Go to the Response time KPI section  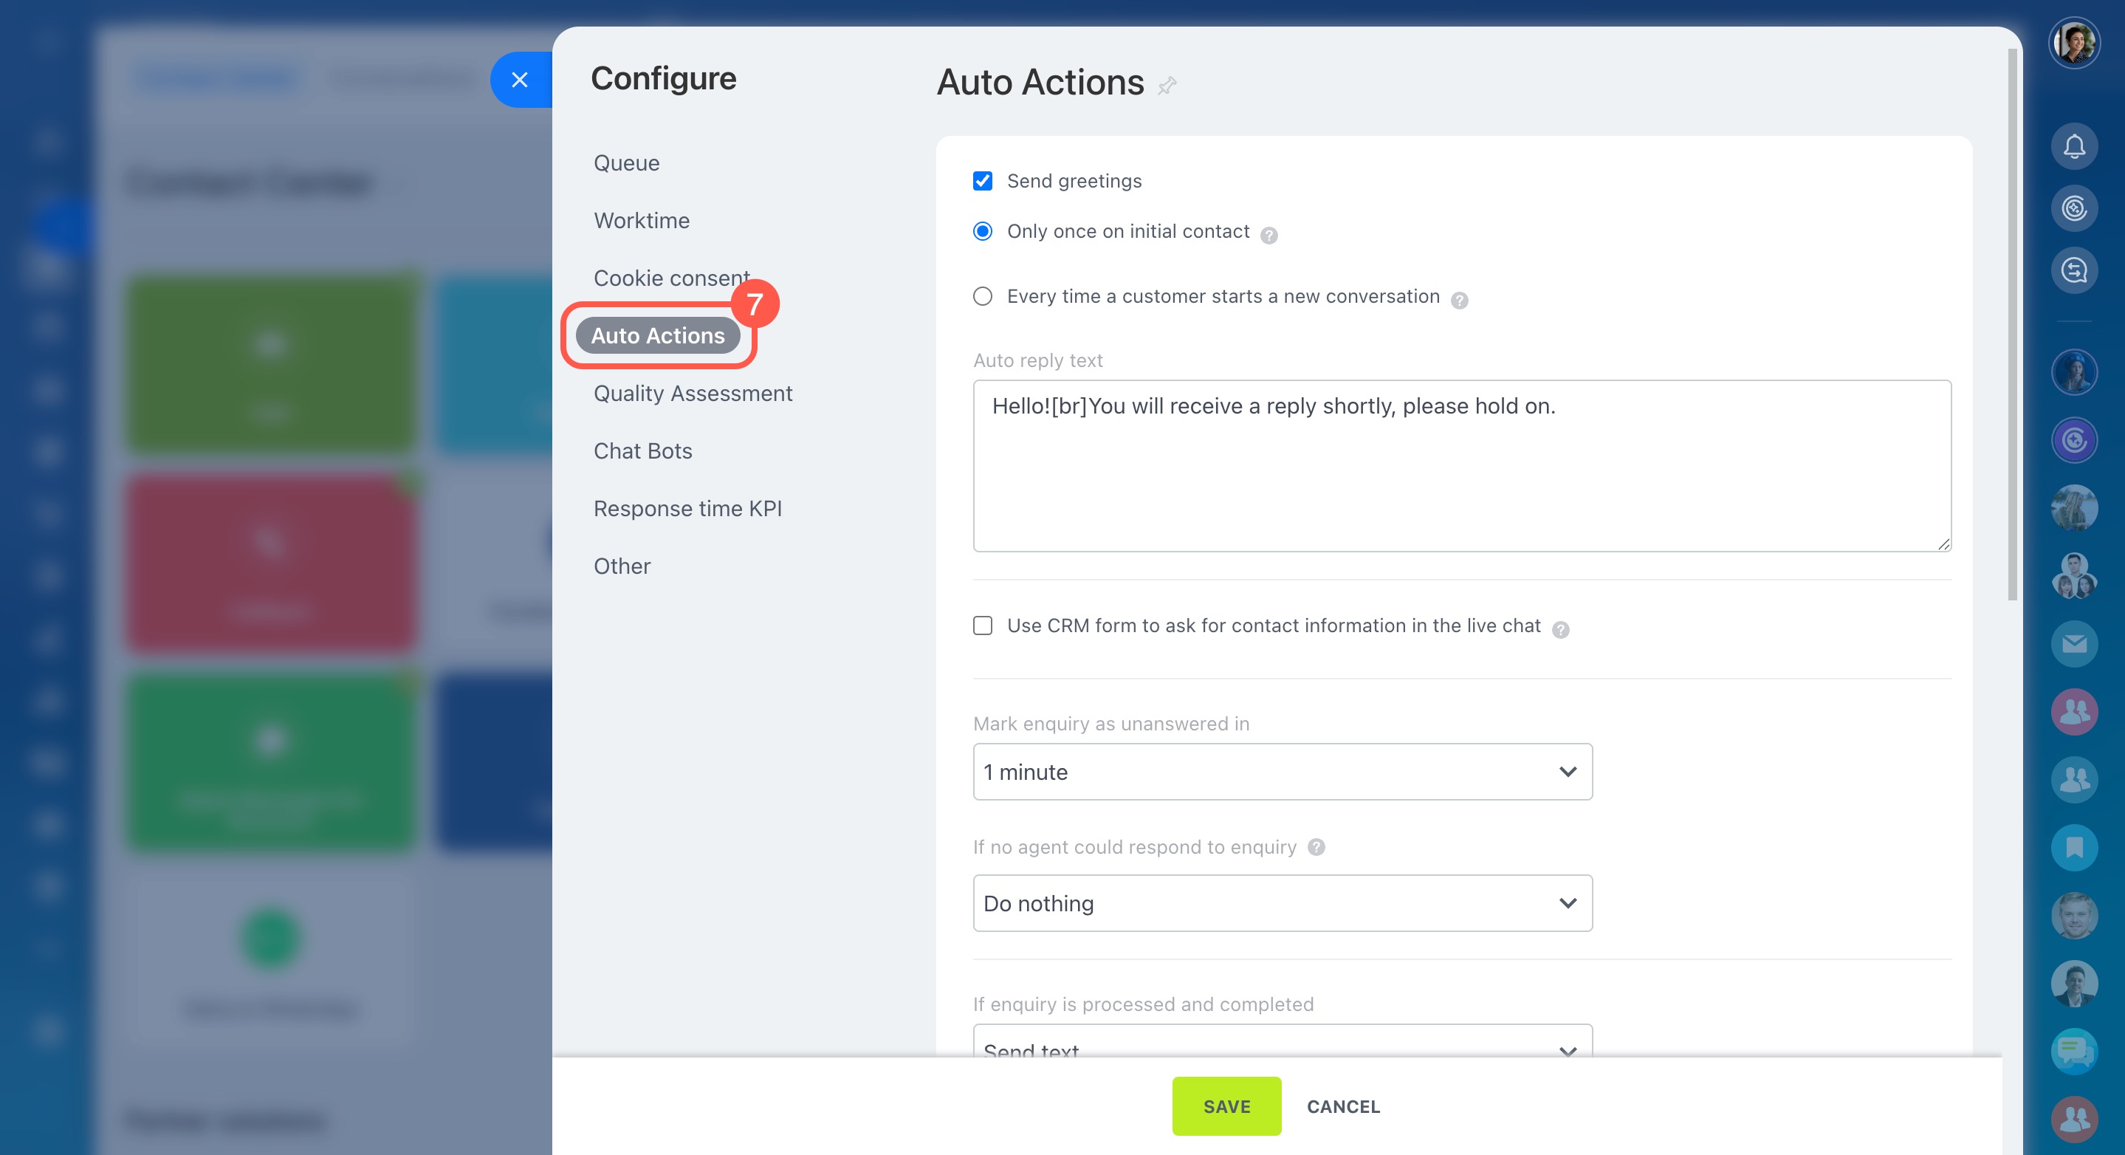click(688, 509)
